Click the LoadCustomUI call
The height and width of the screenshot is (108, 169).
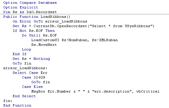45,40
